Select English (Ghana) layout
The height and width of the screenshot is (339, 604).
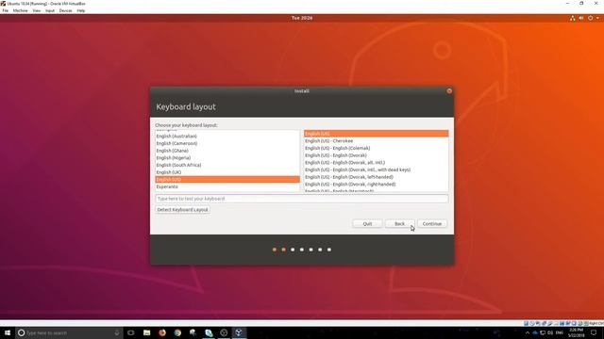point(227,151)
